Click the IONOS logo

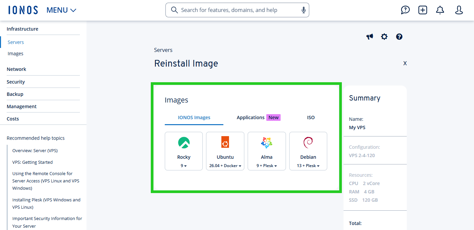click(x=23, y=10)
